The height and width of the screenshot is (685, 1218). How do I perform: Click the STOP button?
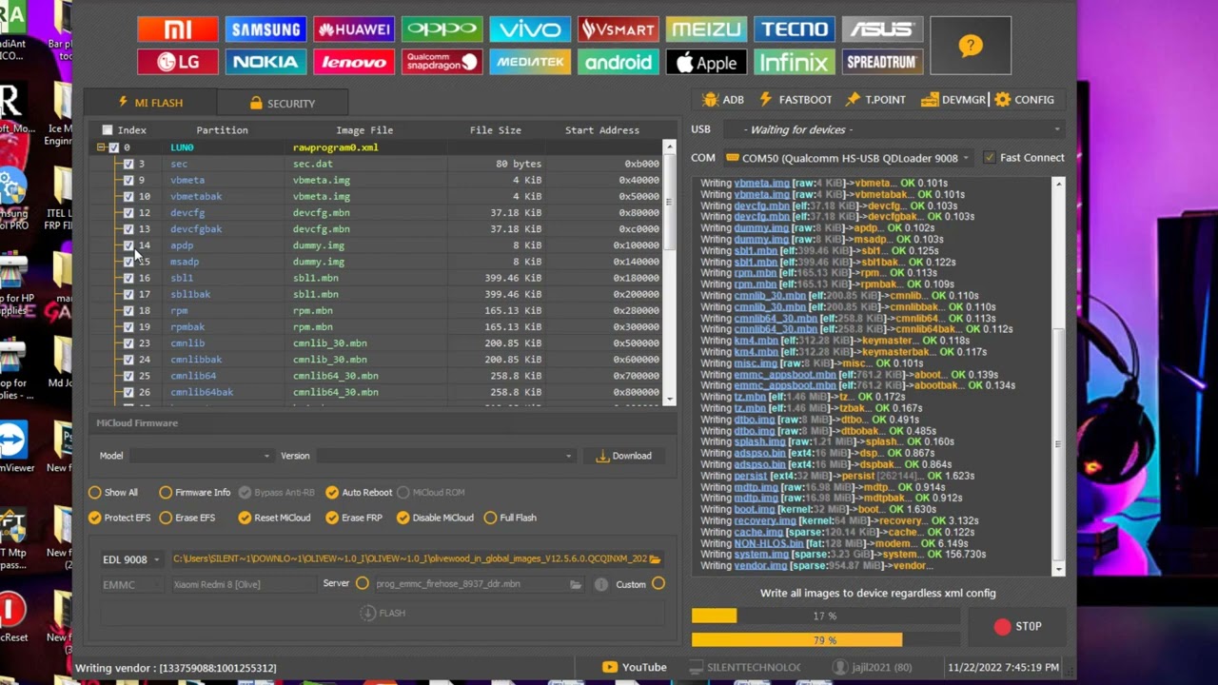[1017, 626]
